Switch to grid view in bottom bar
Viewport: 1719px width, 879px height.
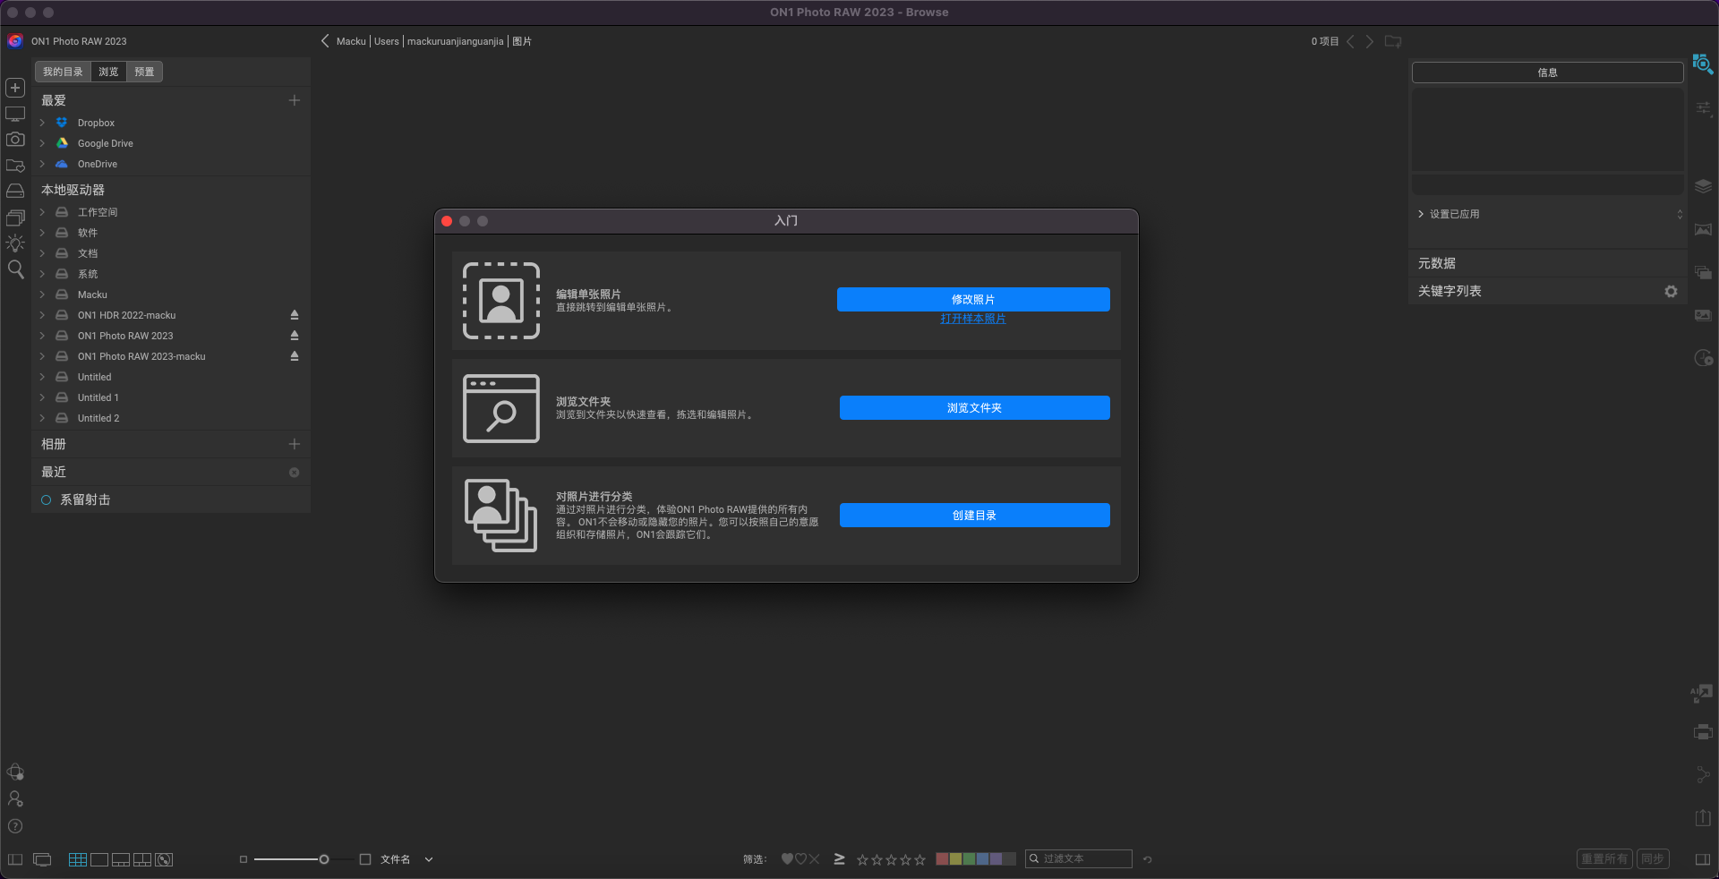78,859
